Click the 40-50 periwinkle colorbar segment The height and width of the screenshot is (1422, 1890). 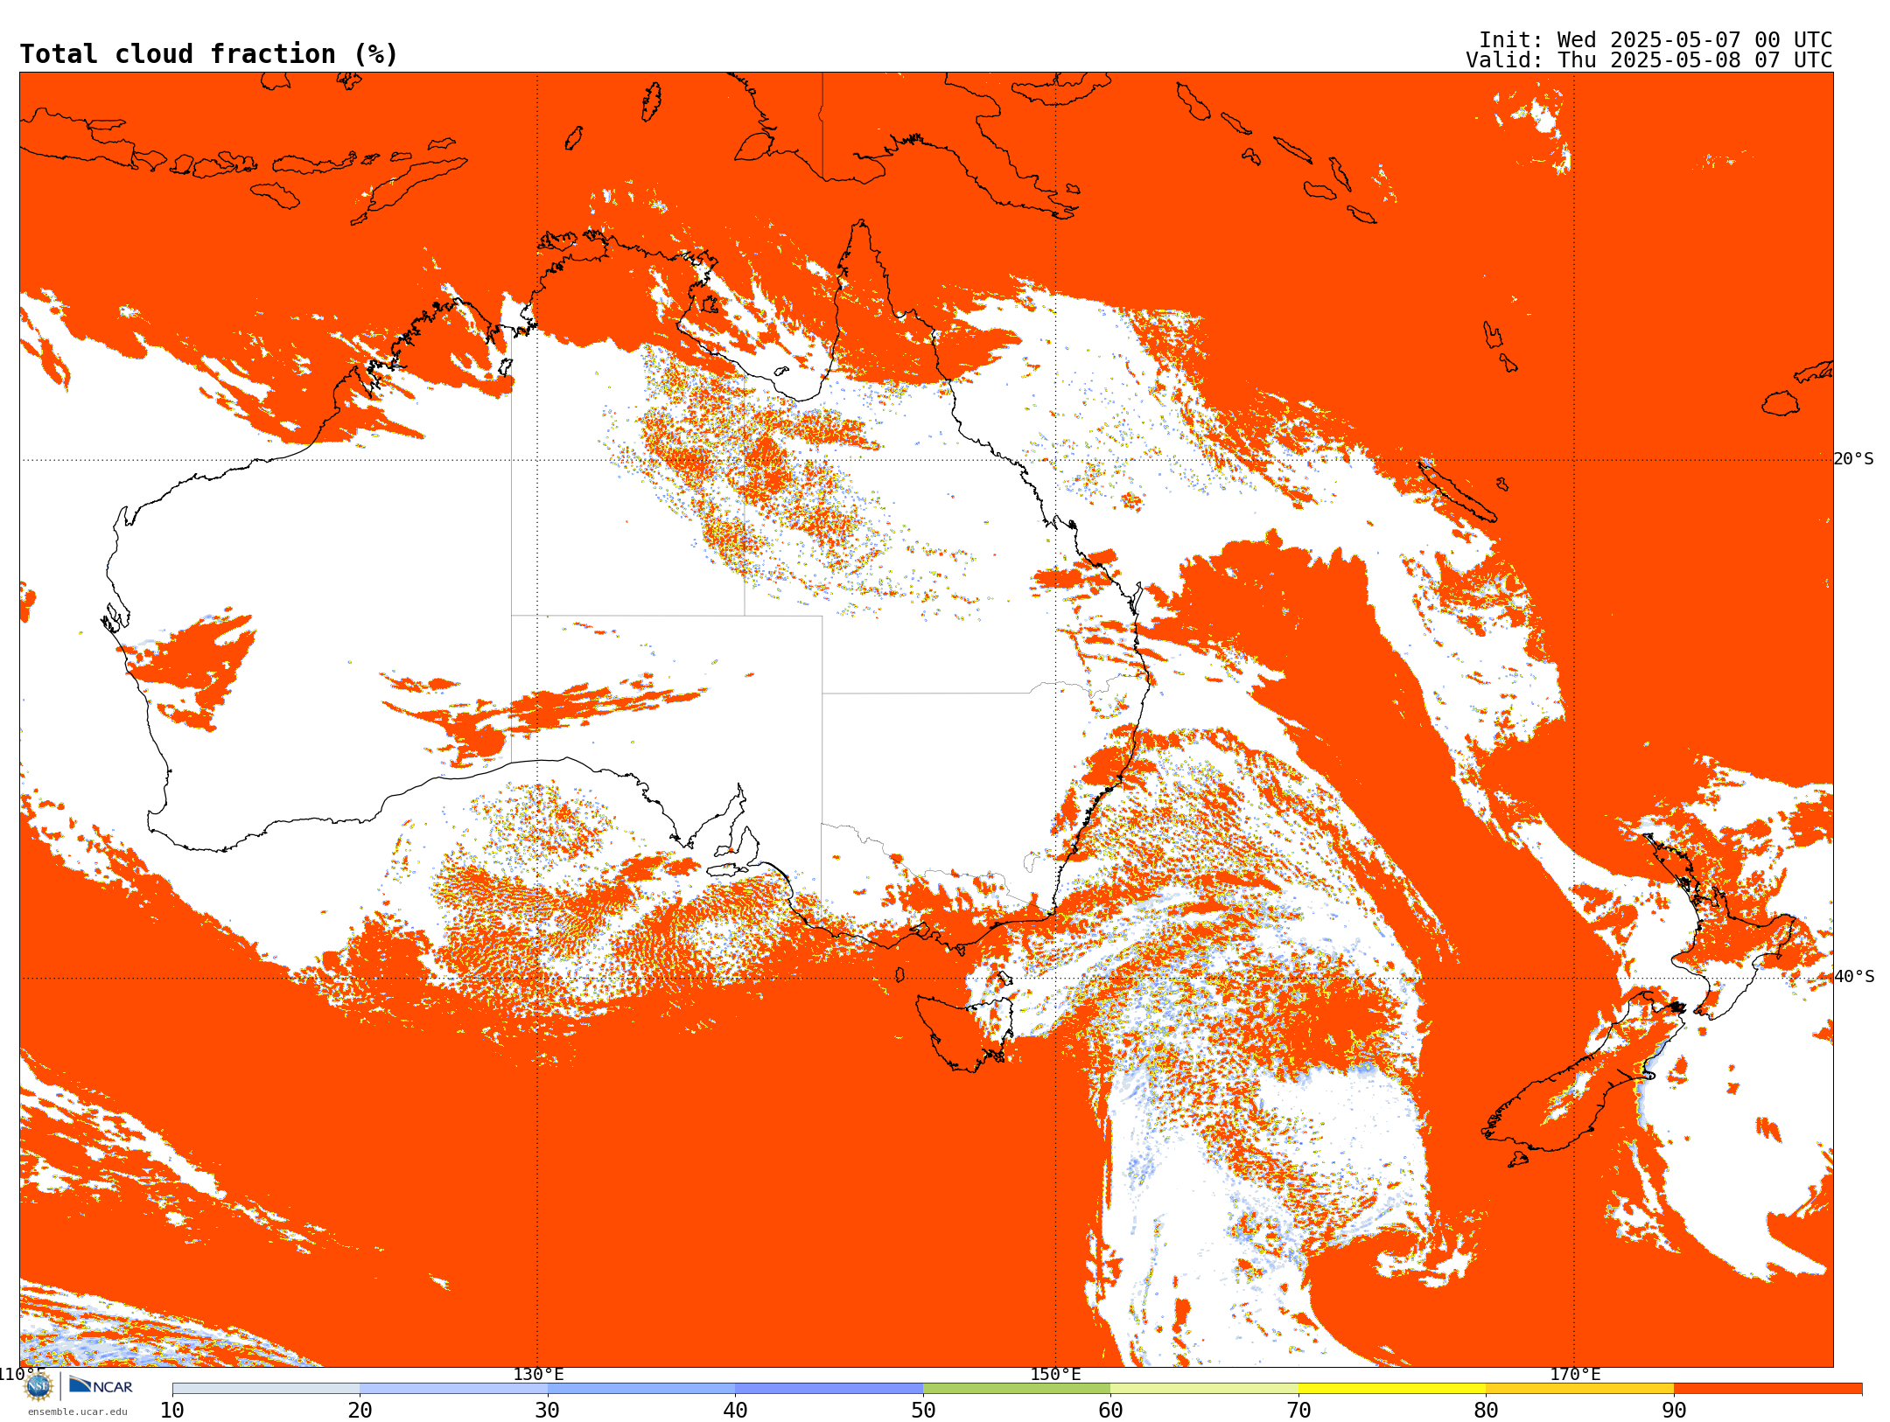829,1389
